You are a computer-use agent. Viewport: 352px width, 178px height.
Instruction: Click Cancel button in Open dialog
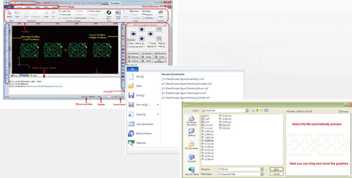coord(276,174)
